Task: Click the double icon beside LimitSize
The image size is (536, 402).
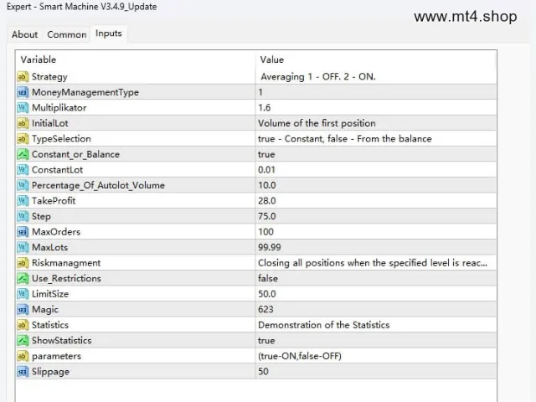Action: [23, 294]
